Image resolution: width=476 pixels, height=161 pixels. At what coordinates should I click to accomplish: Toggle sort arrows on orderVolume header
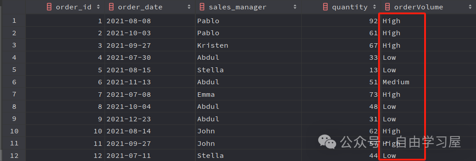tap(470, 7)
